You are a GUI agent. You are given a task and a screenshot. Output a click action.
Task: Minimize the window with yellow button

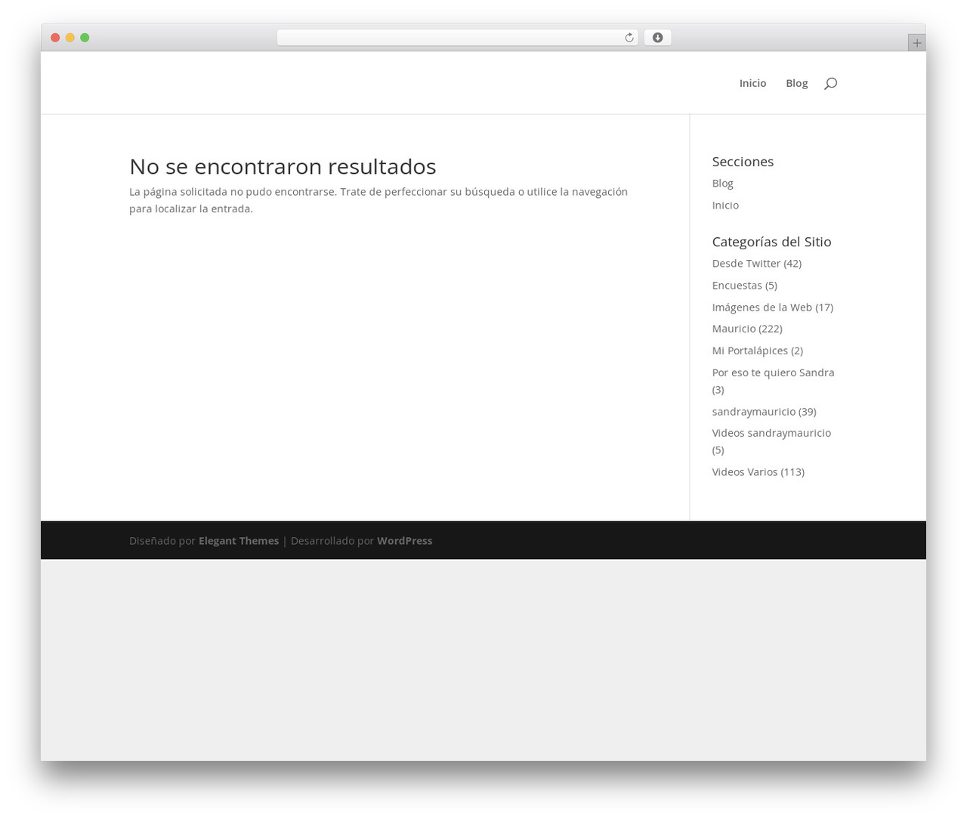click(x=70, y=38)
